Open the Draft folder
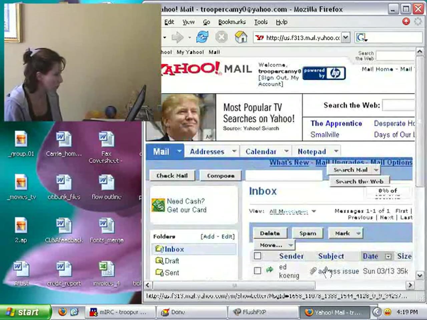Screen dimensions: 427x320 (x=172, y=261)
